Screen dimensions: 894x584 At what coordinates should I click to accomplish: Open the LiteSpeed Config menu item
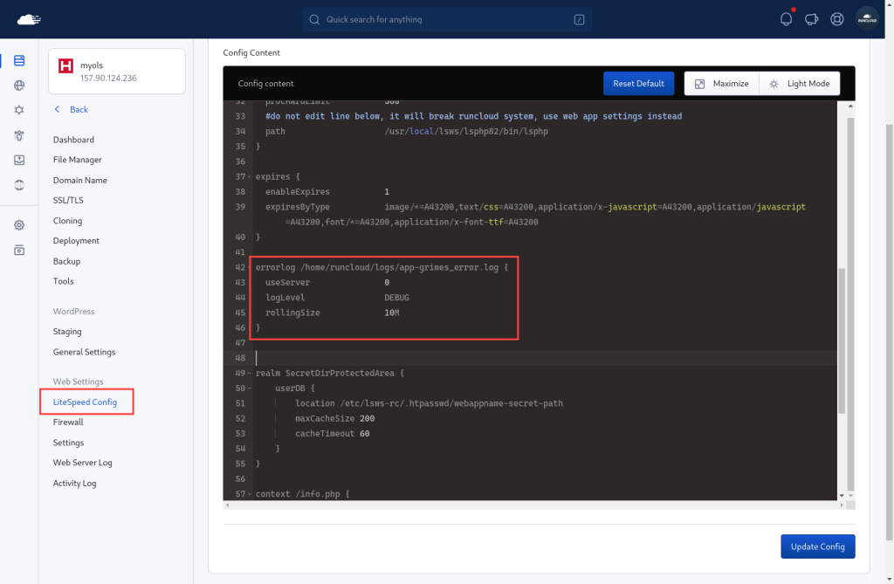coord(85,402)
